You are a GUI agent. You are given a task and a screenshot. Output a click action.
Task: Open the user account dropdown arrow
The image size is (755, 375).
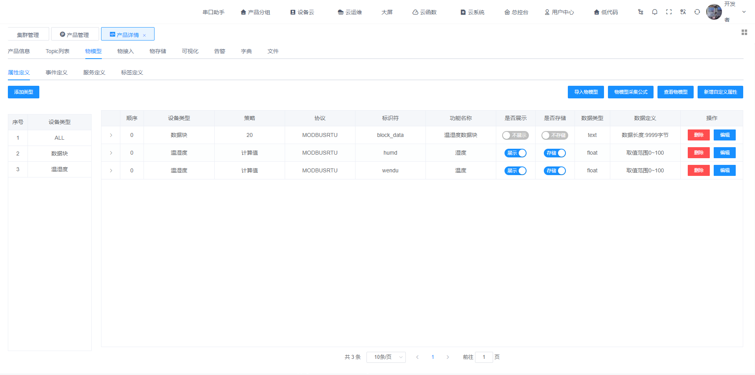[x=744, y=12]
